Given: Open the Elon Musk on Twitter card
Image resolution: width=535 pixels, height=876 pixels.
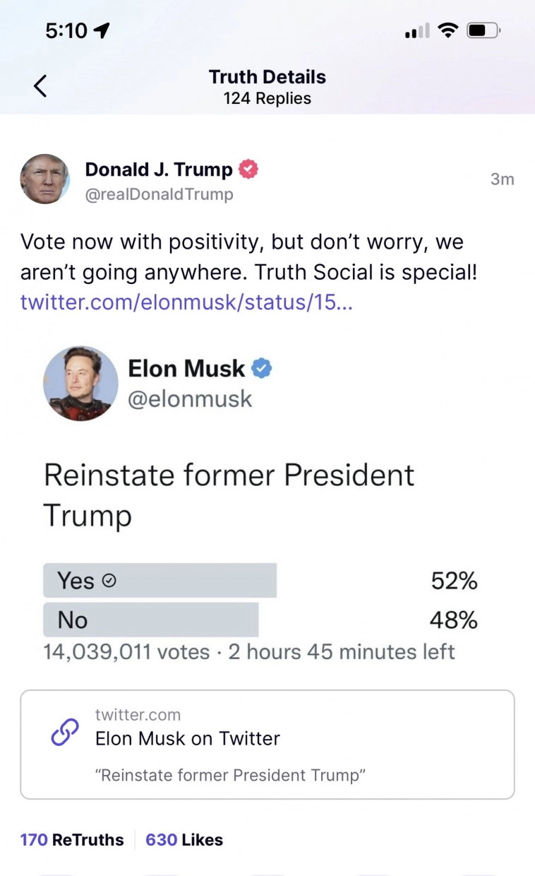Looking at the screenshot, I should coord(267,745).
